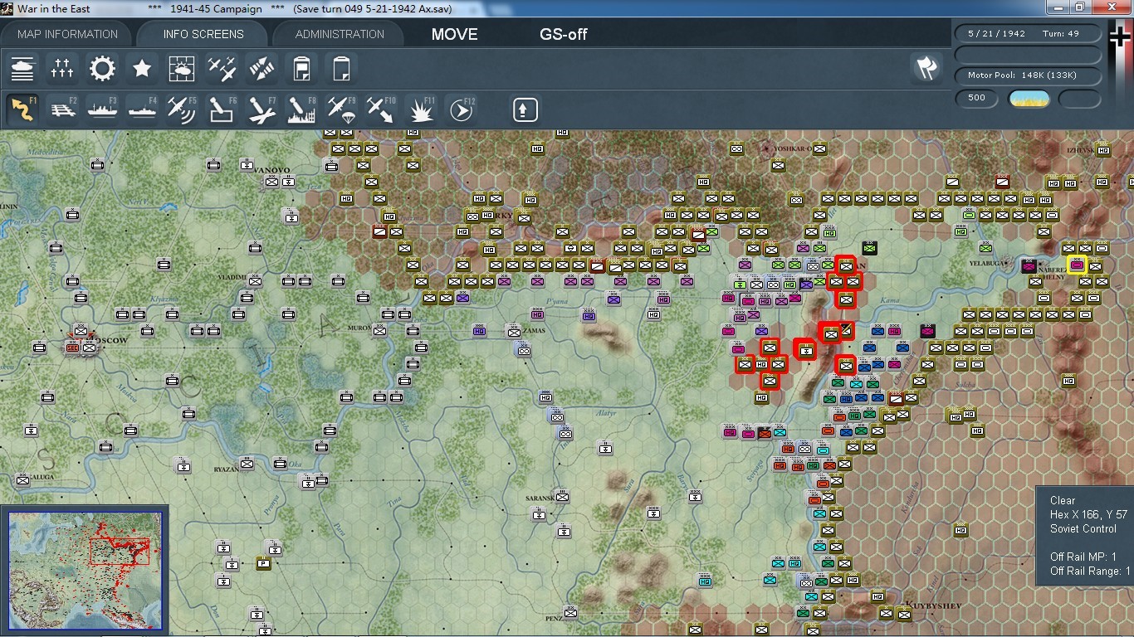1134x637 pixels.
Task: Select F10 air transfer mode
Action: (381, 109)
